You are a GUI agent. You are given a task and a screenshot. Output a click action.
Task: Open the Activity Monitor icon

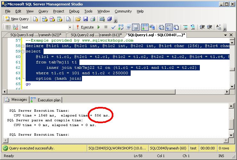click(102, 19)
